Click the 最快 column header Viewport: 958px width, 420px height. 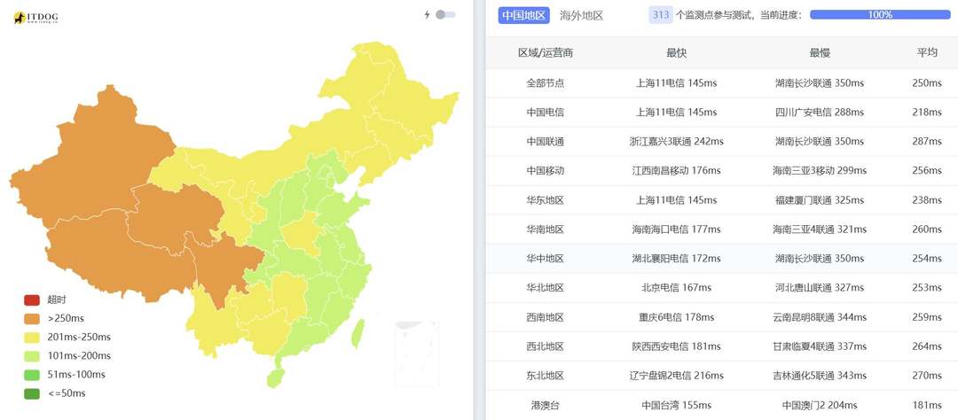(676, 52)
